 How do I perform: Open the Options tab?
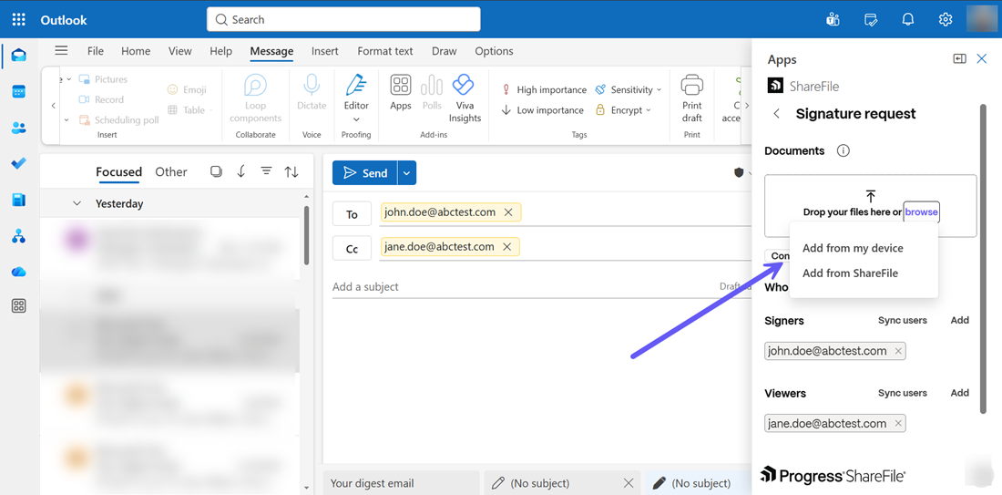pos(494,51)
